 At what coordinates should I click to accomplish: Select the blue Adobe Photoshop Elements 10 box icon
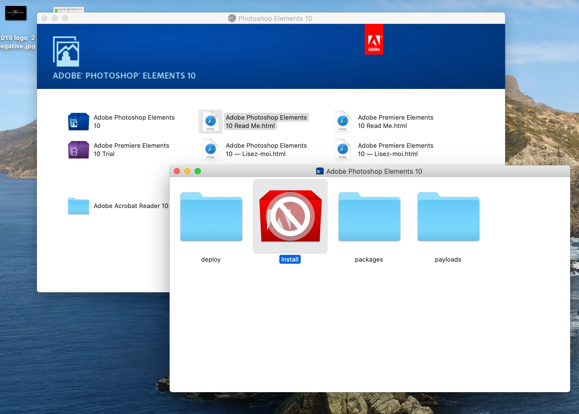(78, 121)
